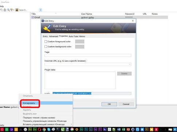Switch to the Advanced tab

tap(54, 36)
